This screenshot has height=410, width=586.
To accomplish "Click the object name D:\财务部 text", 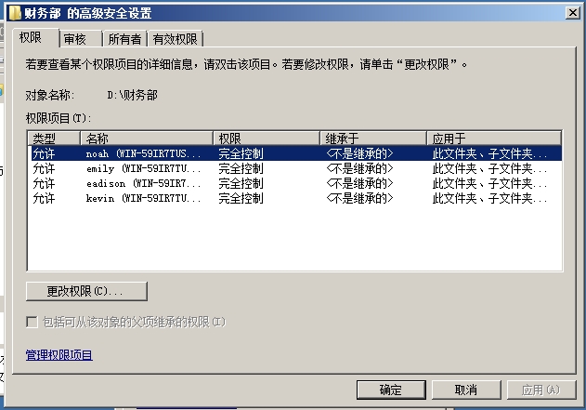I will (x=132, y=95).
